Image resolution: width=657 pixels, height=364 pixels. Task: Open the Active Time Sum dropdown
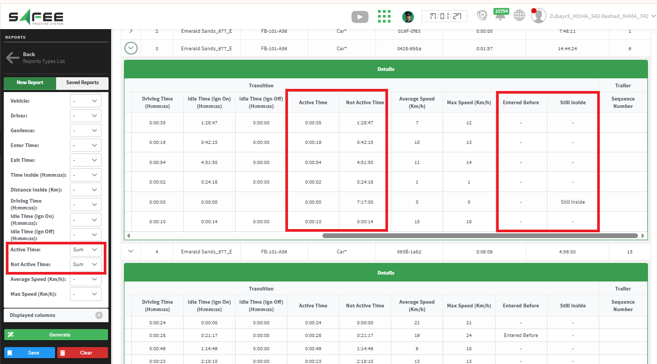point(85,250)
